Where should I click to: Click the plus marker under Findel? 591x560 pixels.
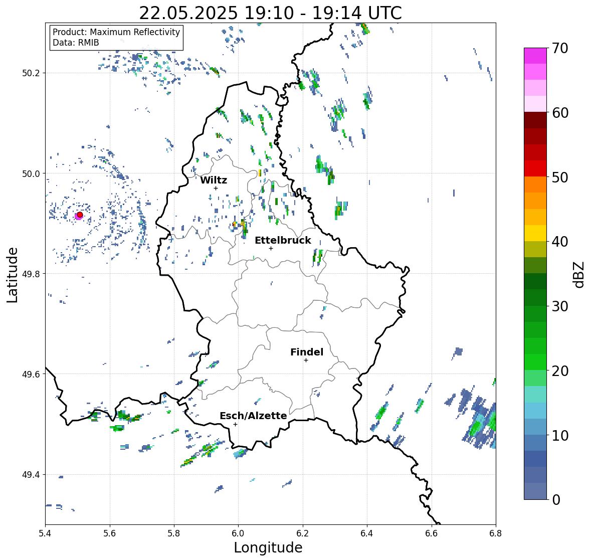[306, 360]
